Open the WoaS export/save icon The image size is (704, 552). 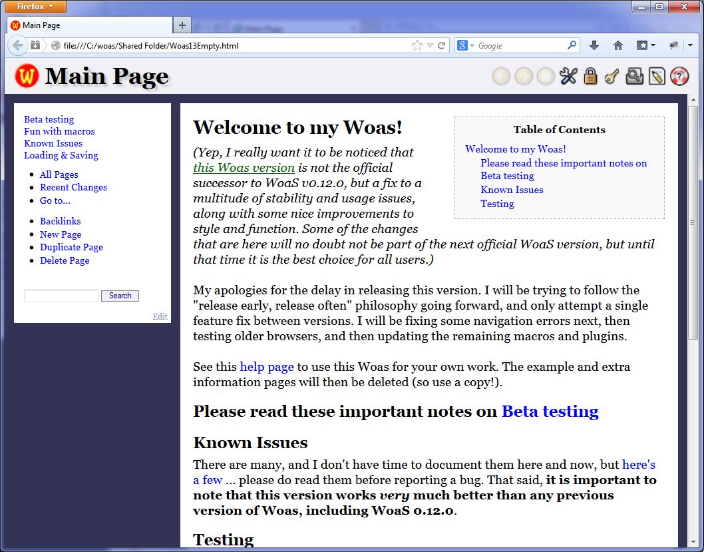tap(635, 76)
